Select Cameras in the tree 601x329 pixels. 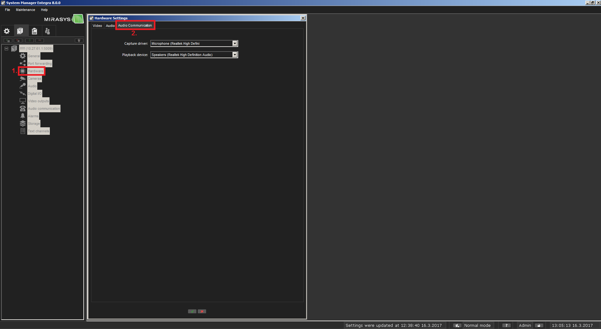34,78
